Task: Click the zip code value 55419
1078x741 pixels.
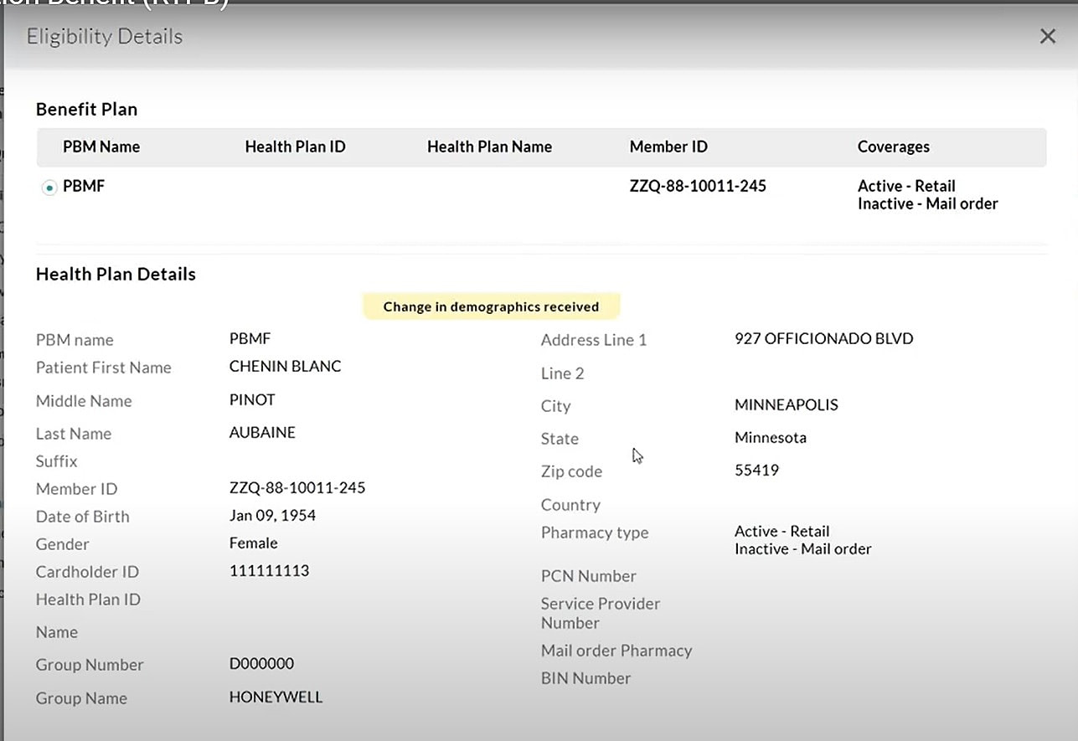Action: coord(756,470)
